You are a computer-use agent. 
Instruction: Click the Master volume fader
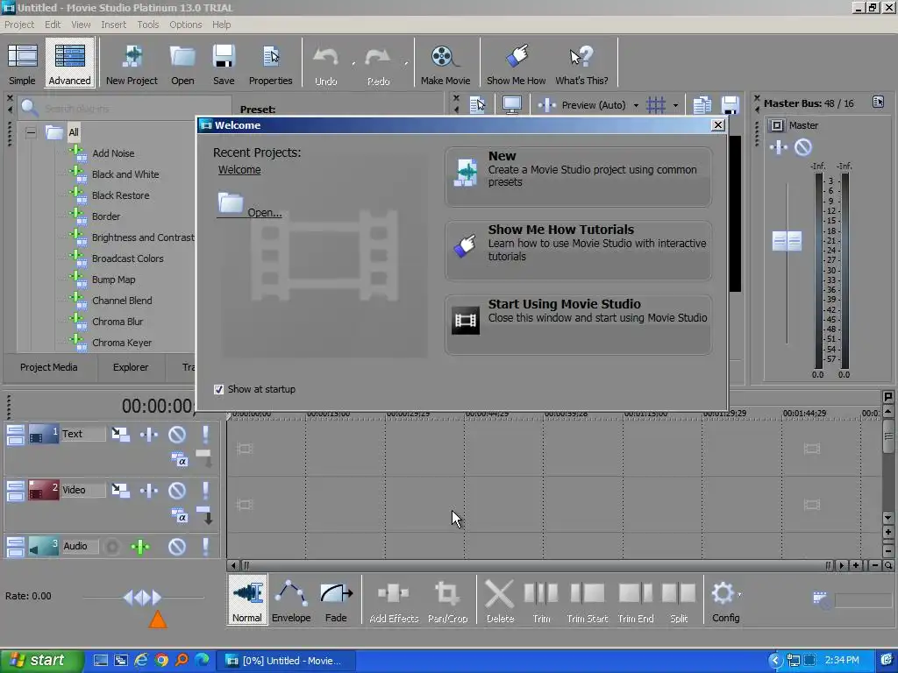787,242
